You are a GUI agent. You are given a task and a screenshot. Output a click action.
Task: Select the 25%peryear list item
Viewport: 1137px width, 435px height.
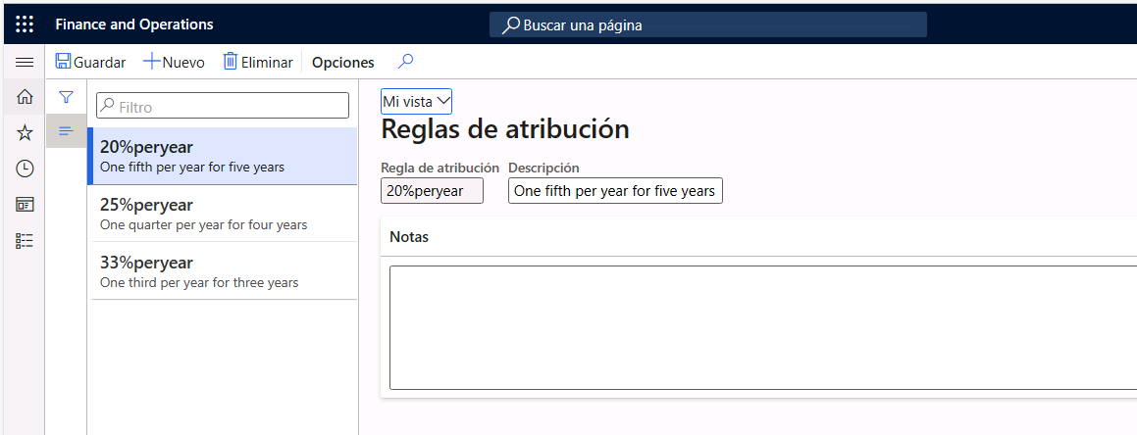click(222, 214)
